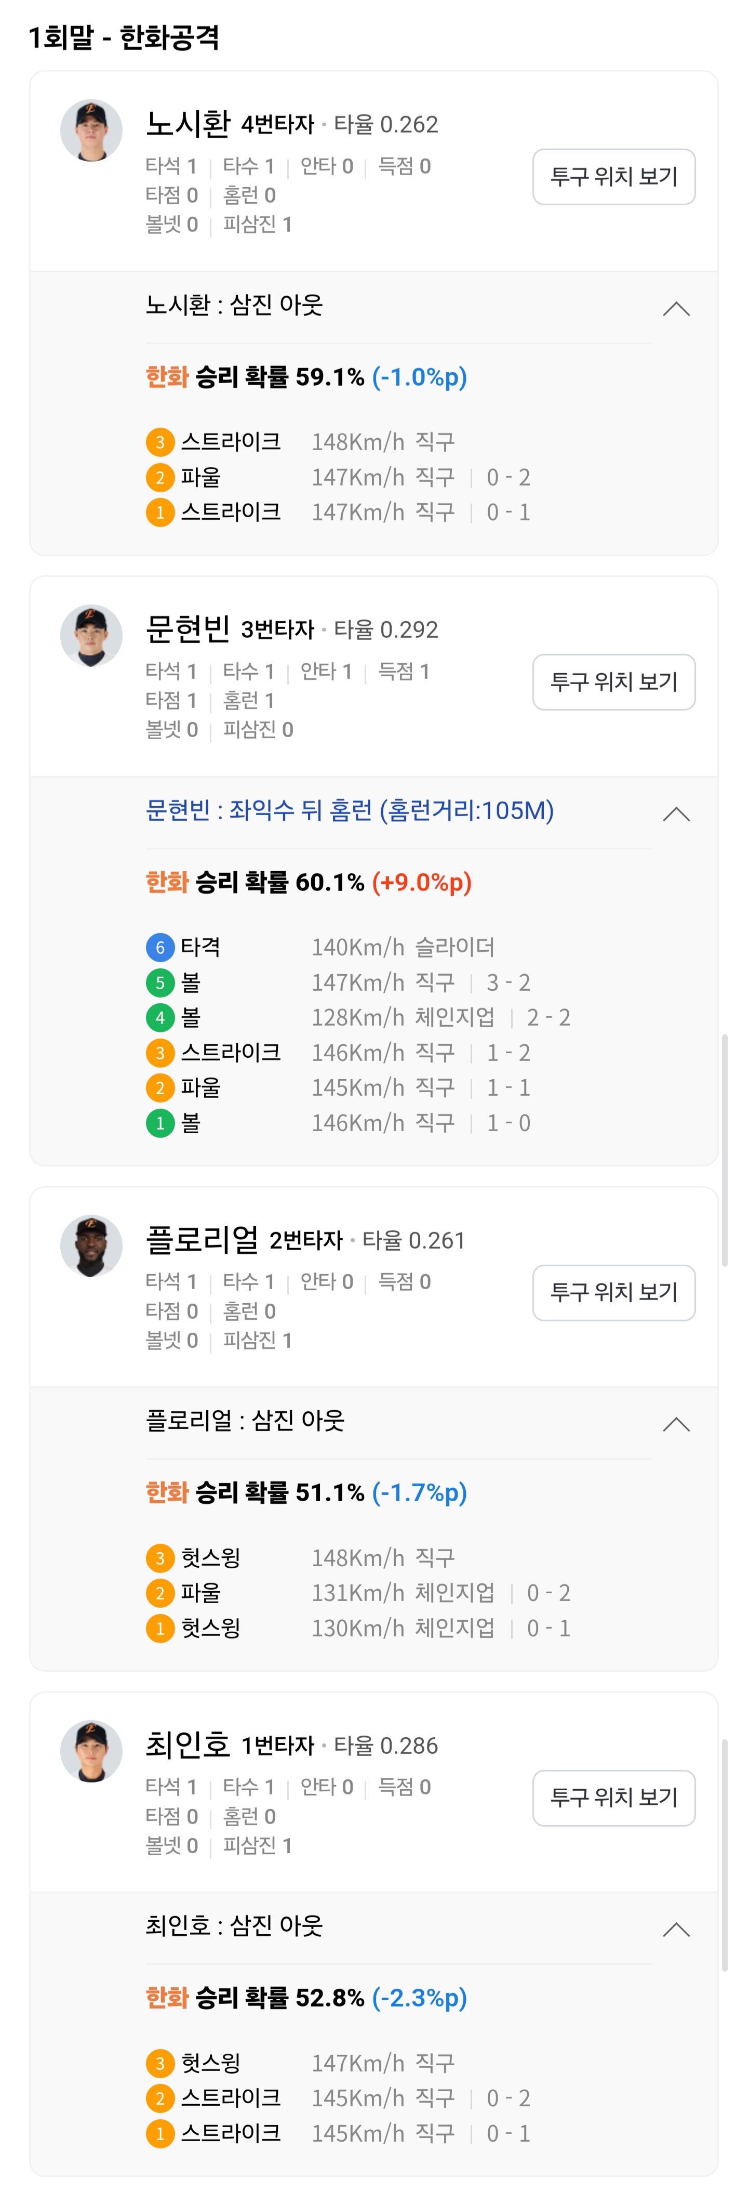Click pitch 3 헛스윙 icon for 최인호
This screenshot has width=736, height=2190.
coord(160,2063)
